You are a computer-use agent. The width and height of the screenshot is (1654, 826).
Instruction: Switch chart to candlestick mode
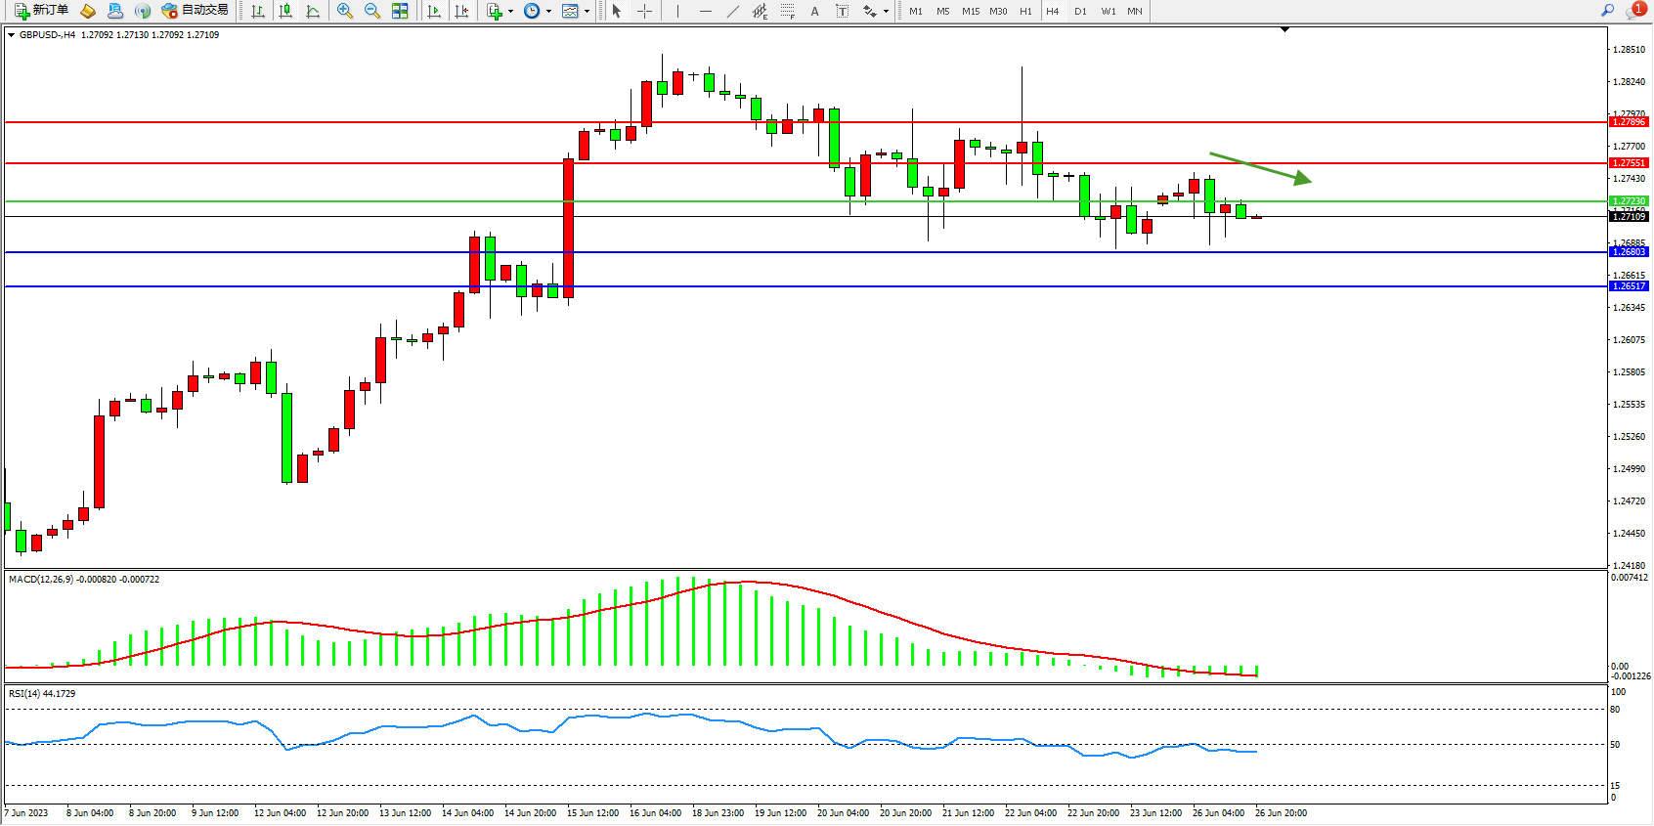pos(285,11)
